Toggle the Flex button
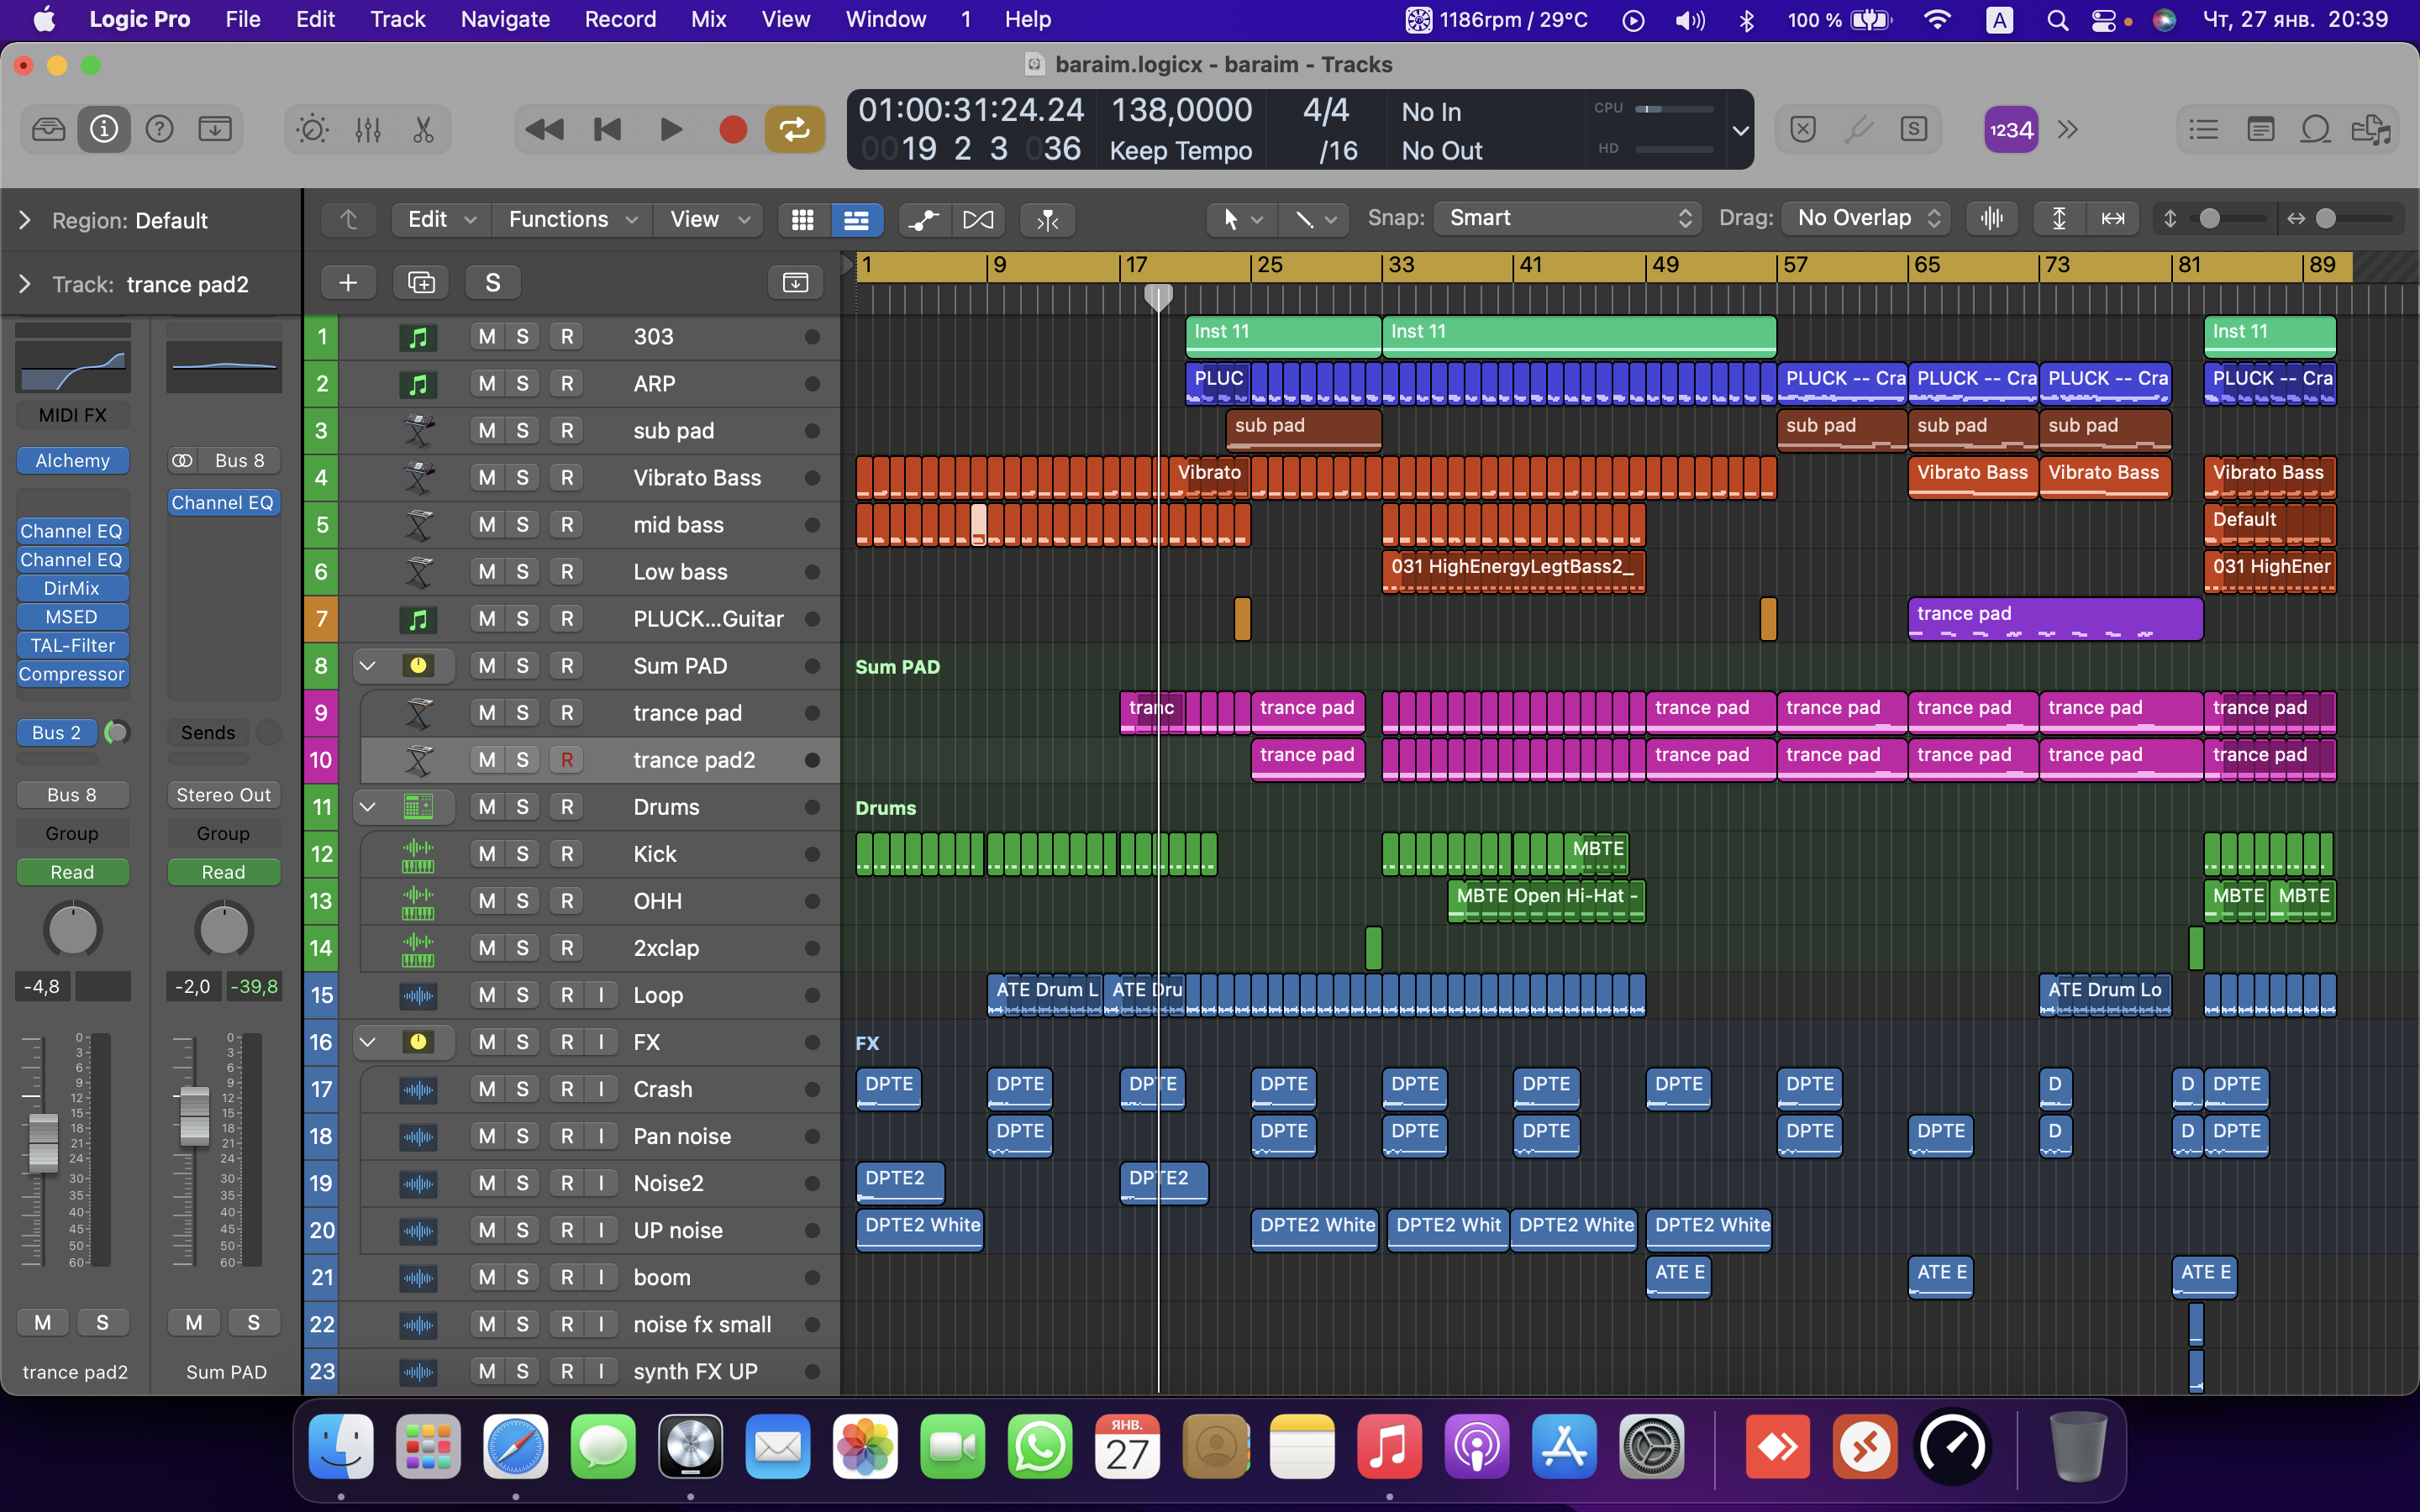 (978, 219)
